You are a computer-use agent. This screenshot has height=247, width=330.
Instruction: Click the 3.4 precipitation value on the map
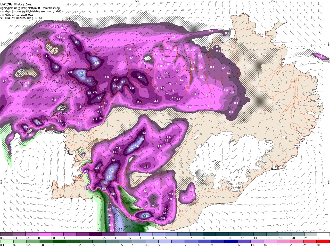tap(89, 93)
